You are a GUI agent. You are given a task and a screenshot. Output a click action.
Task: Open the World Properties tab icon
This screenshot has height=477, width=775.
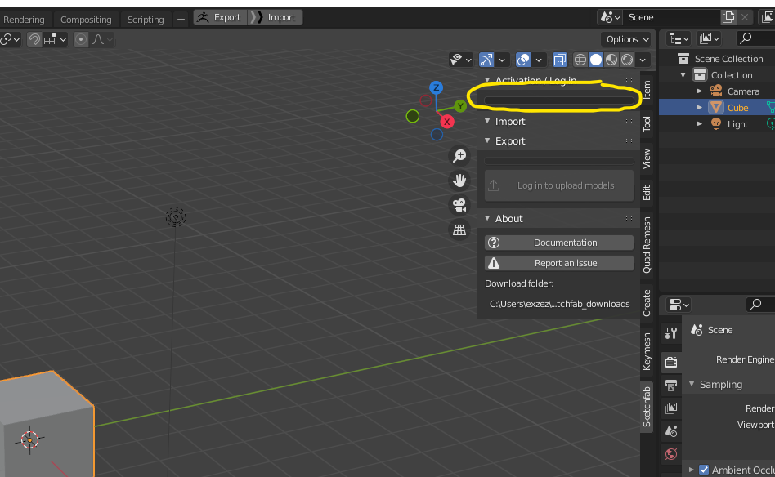click(671, 454)
